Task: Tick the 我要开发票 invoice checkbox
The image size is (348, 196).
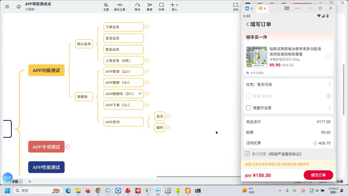Action: click(248, 108)
